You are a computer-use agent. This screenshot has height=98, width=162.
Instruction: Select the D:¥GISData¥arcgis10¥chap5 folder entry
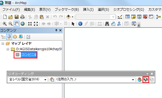(39, 49)
